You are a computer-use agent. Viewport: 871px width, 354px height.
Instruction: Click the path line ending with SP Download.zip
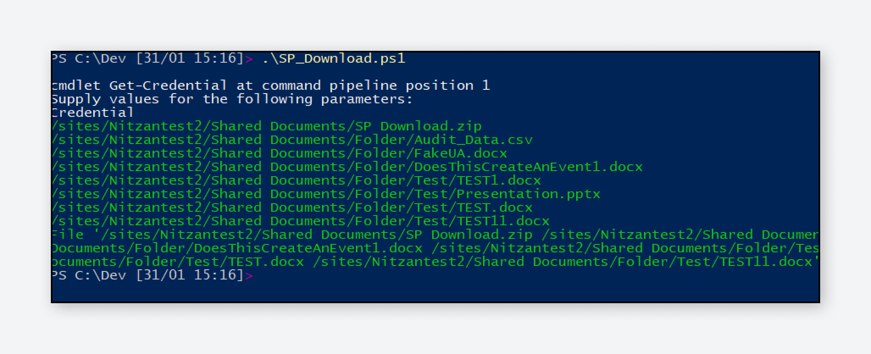click(267, 126)
